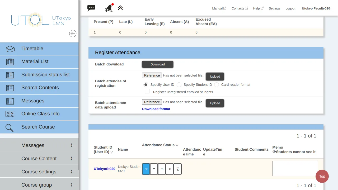Click the double-chevron collapse header icon
Viewport: 338px width, 190px height.
120,8
